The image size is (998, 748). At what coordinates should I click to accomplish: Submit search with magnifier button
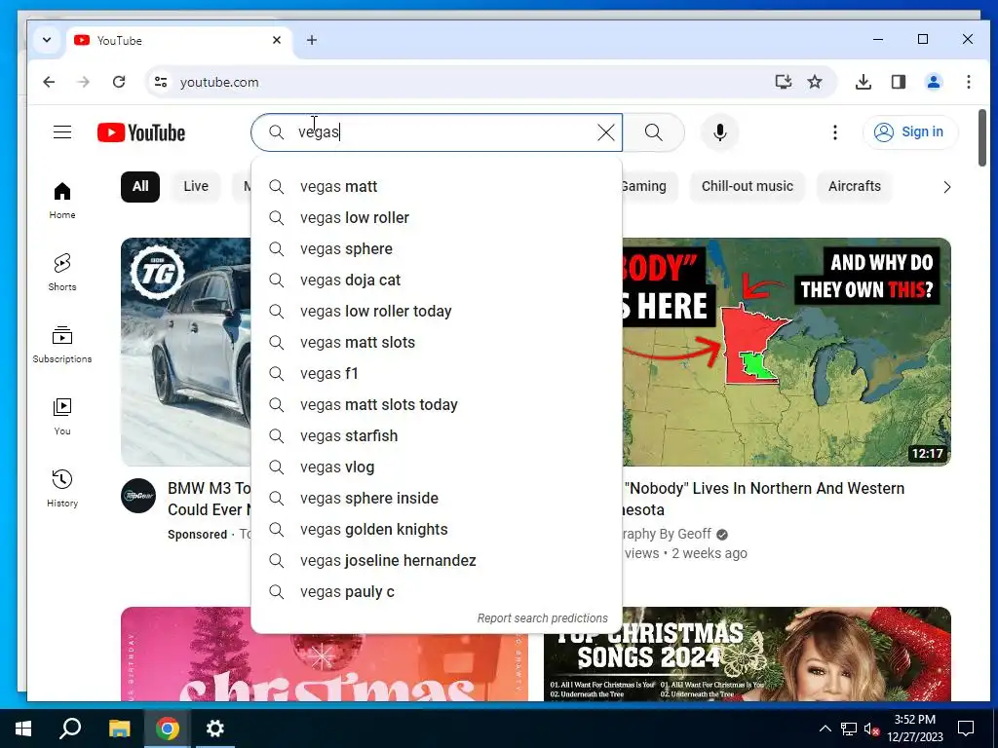click(x=654, y=132)
